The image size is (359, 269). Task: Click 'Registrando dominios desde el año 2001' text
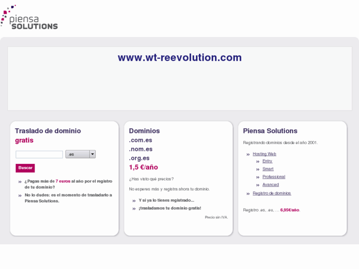click(x=280, y=143)
